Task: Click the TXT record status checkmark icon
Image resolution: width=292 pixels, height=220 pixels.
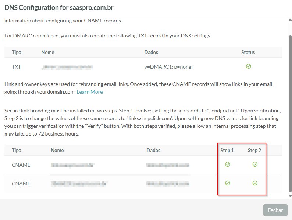Action: click(248, 66)
